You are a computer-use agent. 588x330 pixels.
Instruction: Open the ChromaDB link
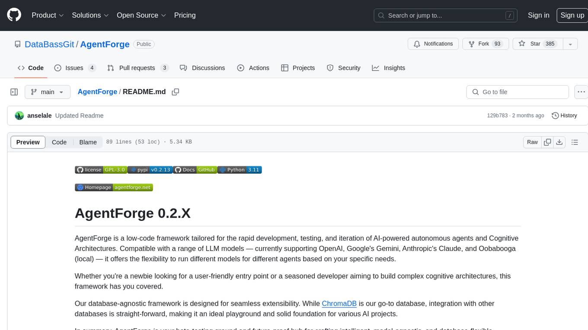point(339,303)
